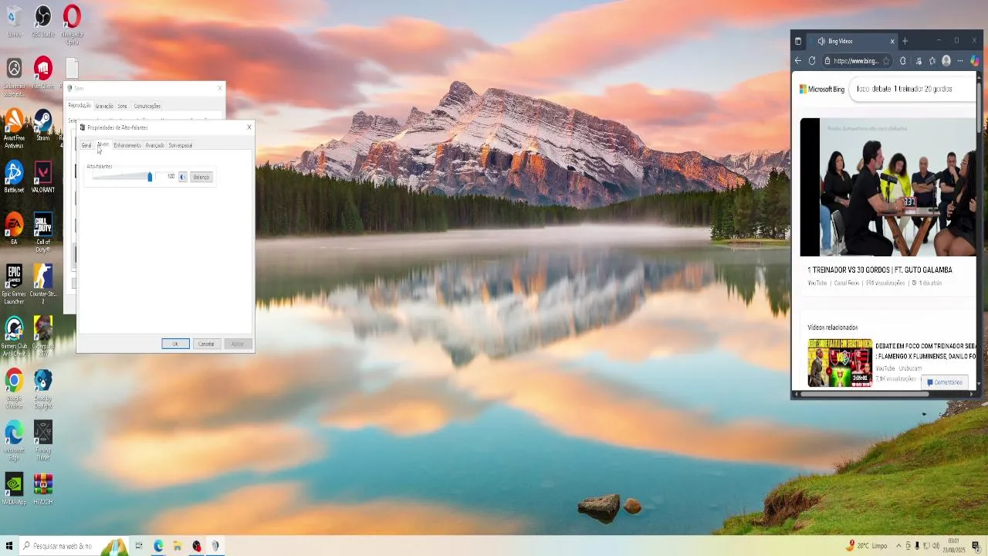Screen dimensions: 988x556
Task: Open the Copilot icon in the Edge toolbar
Action: click(x=975, y=61)
